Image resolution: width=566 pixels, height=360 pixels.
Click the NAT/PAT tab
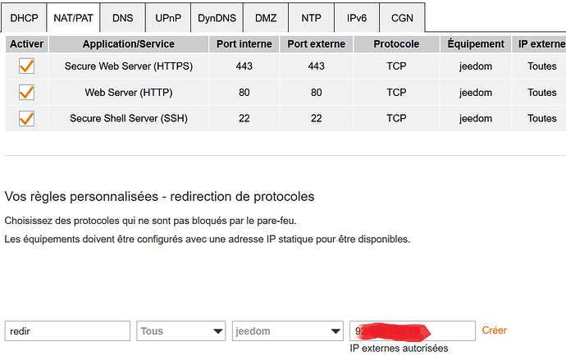tap(74, 17)
